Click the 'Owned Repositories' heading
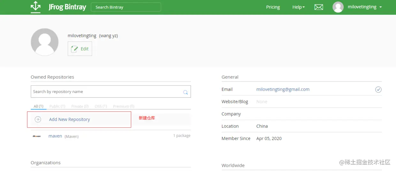The image size is (396, 171). 52,77
